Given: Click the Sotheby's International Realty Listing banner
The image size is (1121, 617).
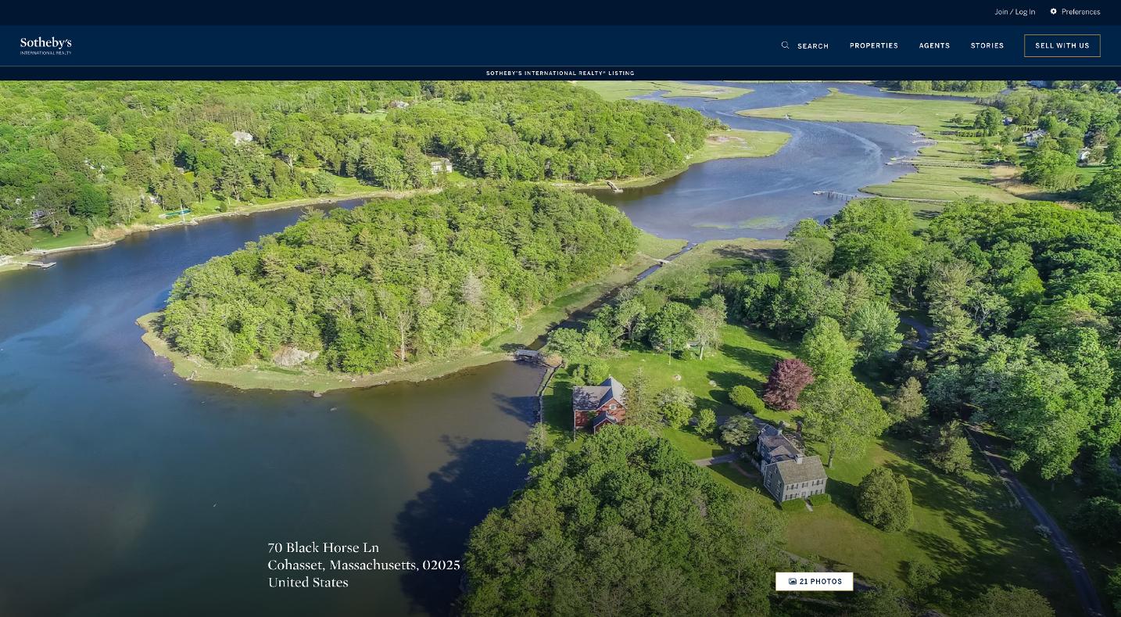Looking at the screenshot, I should pyautogui.click(x=560, y=74).
